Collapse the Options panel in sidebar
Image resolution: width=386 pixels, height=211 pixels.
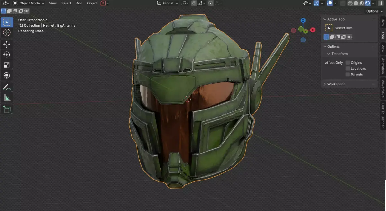pos(325,47)
